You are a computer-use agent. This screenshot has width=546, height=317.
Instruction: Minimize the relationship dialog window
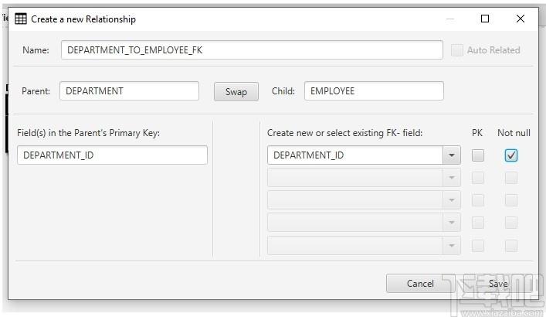click(450, 19)
